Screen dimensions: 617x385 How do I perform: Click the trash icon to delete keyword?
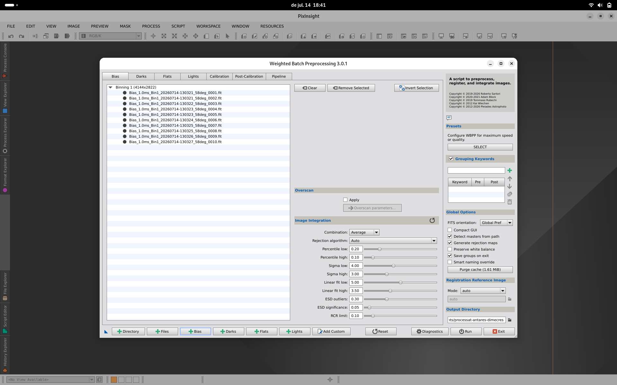tap(510, 202)
